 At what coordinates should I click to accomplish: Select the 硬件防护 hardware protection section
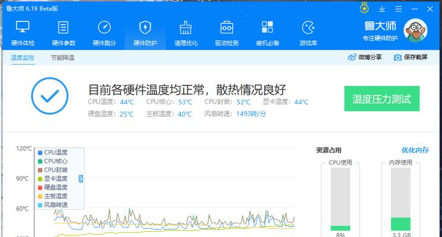pyautogui.click(x=145, y=33)
